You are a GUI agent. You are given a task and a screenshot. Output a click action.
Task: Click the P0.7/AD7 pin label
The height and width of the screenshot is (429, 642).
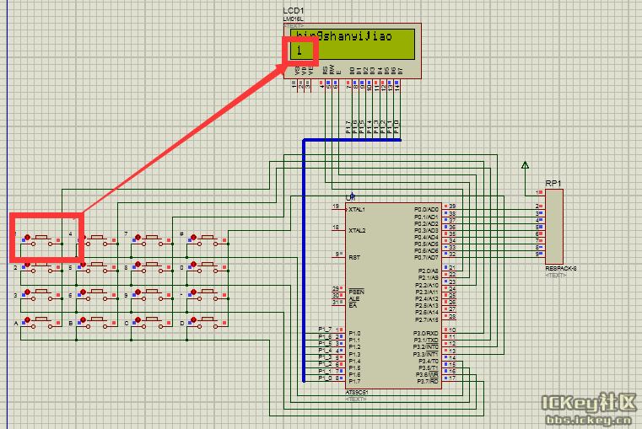point(426,257)
